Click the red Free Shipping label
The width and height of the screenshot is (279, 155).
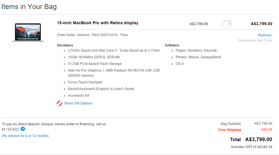(x=230, y=130)
